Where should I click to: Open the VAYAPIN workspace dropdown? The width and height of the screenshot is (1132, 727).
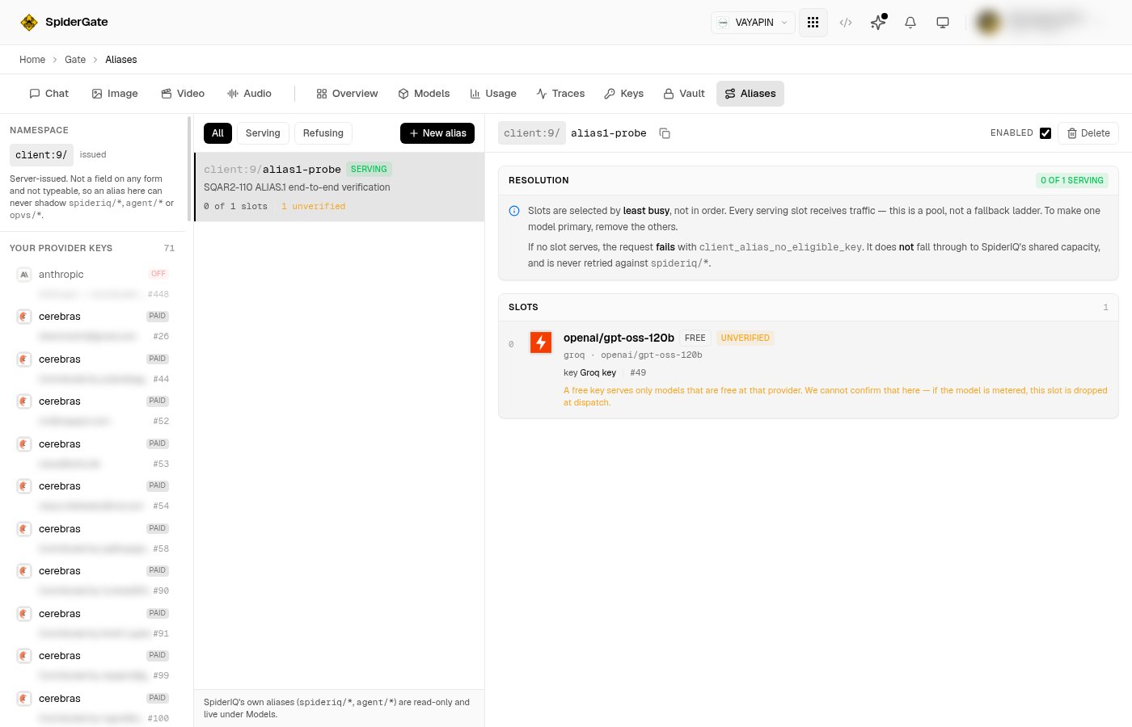coord(753,23)
